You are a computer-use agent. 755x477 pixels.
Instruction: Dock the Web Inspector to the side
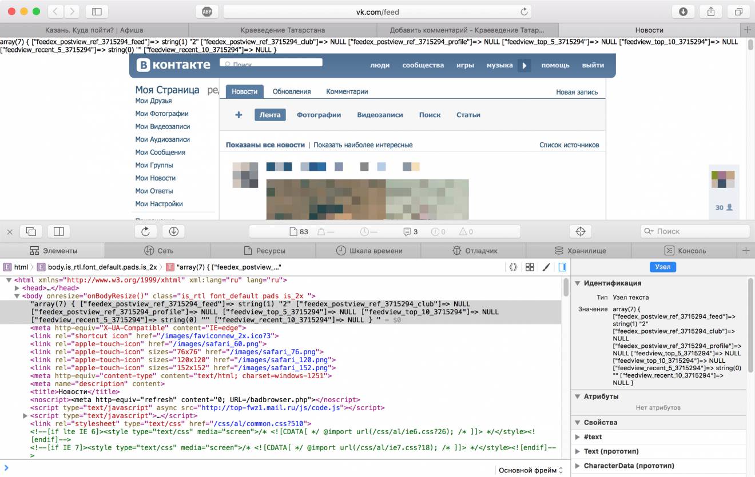[x=58, y=231]
